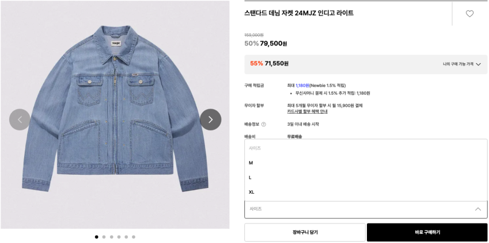The image size is (489, 243).
Task: Click the info icon beside 배송정보
Action: [x=264, y=124]
